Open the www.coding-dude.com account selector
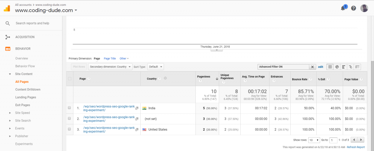 46,10
